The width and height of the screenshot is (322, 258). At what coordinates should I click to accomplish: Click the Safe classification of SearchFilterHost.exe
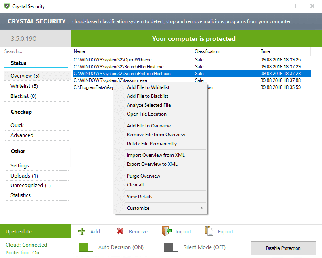point(199,67)
